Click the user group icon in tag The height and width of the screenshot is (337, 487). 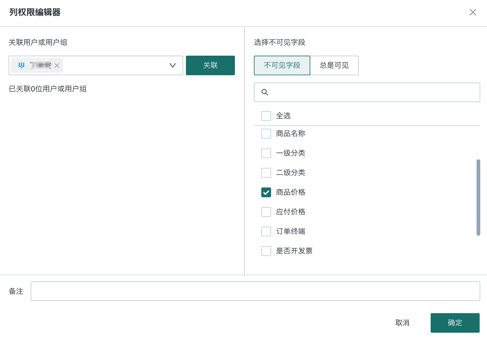click(21, 65)
